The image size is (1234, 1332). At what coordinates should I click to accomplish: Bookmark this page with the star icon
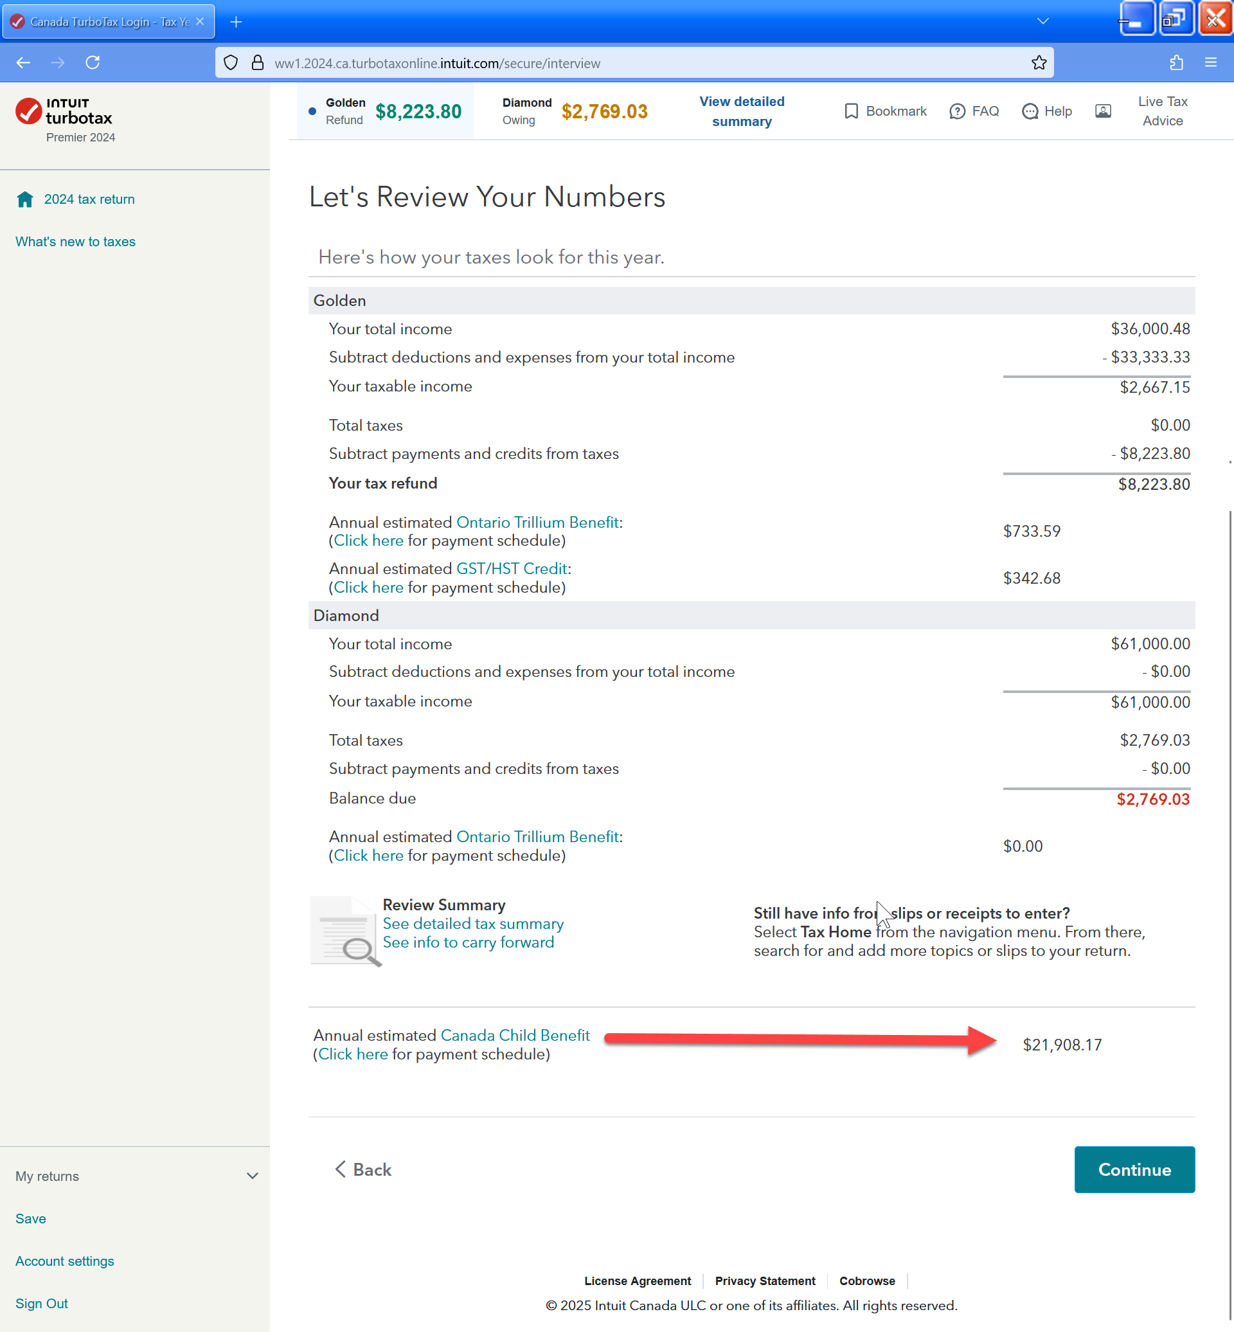click(x=1039, y=63)
